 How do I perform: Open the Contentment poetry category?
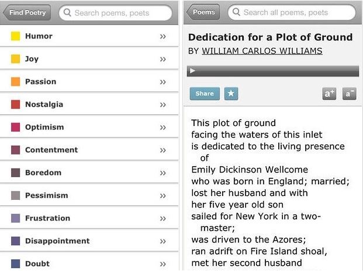pyautogui.click(x=51, y=150)
